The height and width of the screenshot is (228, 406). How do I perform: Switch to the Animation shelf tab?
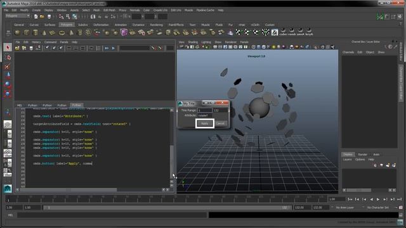pyautogui.click(x=121, y=25)
